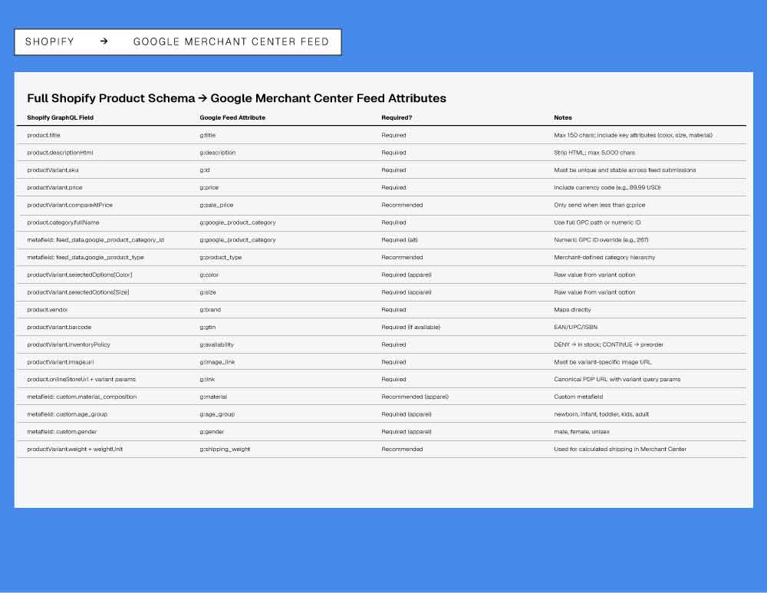Click the Use full GPC path or numeric ID note
Viewport: 767px width, 593px height.
[x=597, y=222]
